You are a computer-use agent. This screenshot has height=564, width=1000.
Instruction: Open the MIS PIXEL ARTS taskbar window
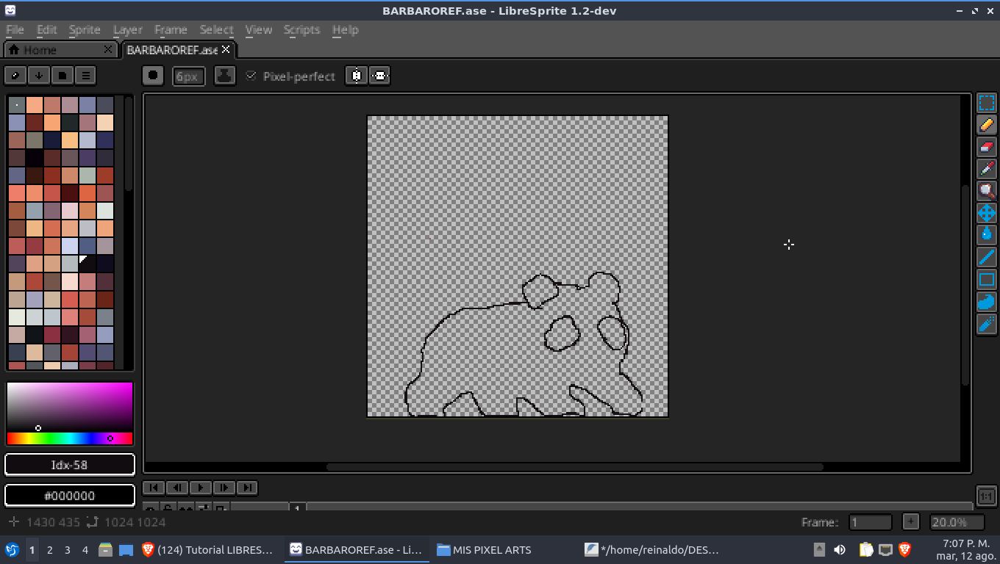[483, 549]
